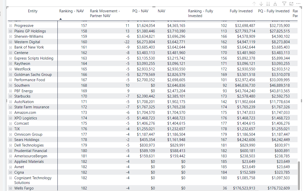Open the More options ellipsis menu
Image resolution: width=305 pixels, height=191 pixels.
click(298, 4)
